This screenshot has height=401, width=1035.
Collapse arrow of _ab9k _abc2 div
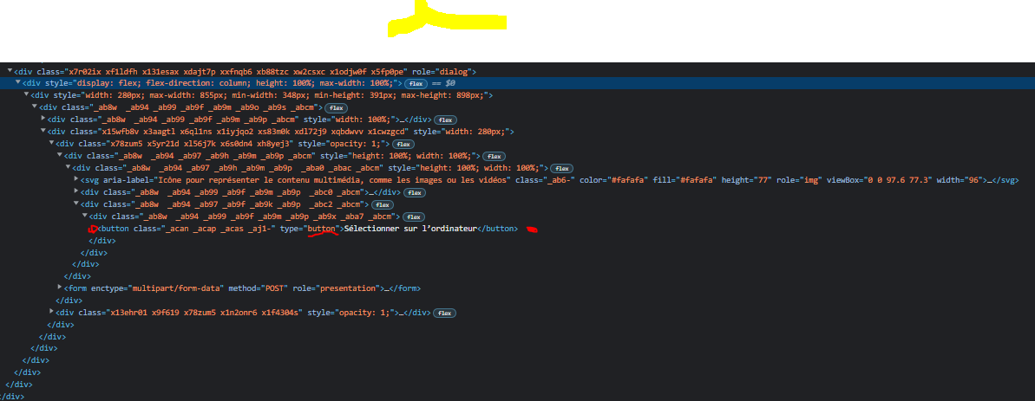pyautogui.click(x=76, y=204)
